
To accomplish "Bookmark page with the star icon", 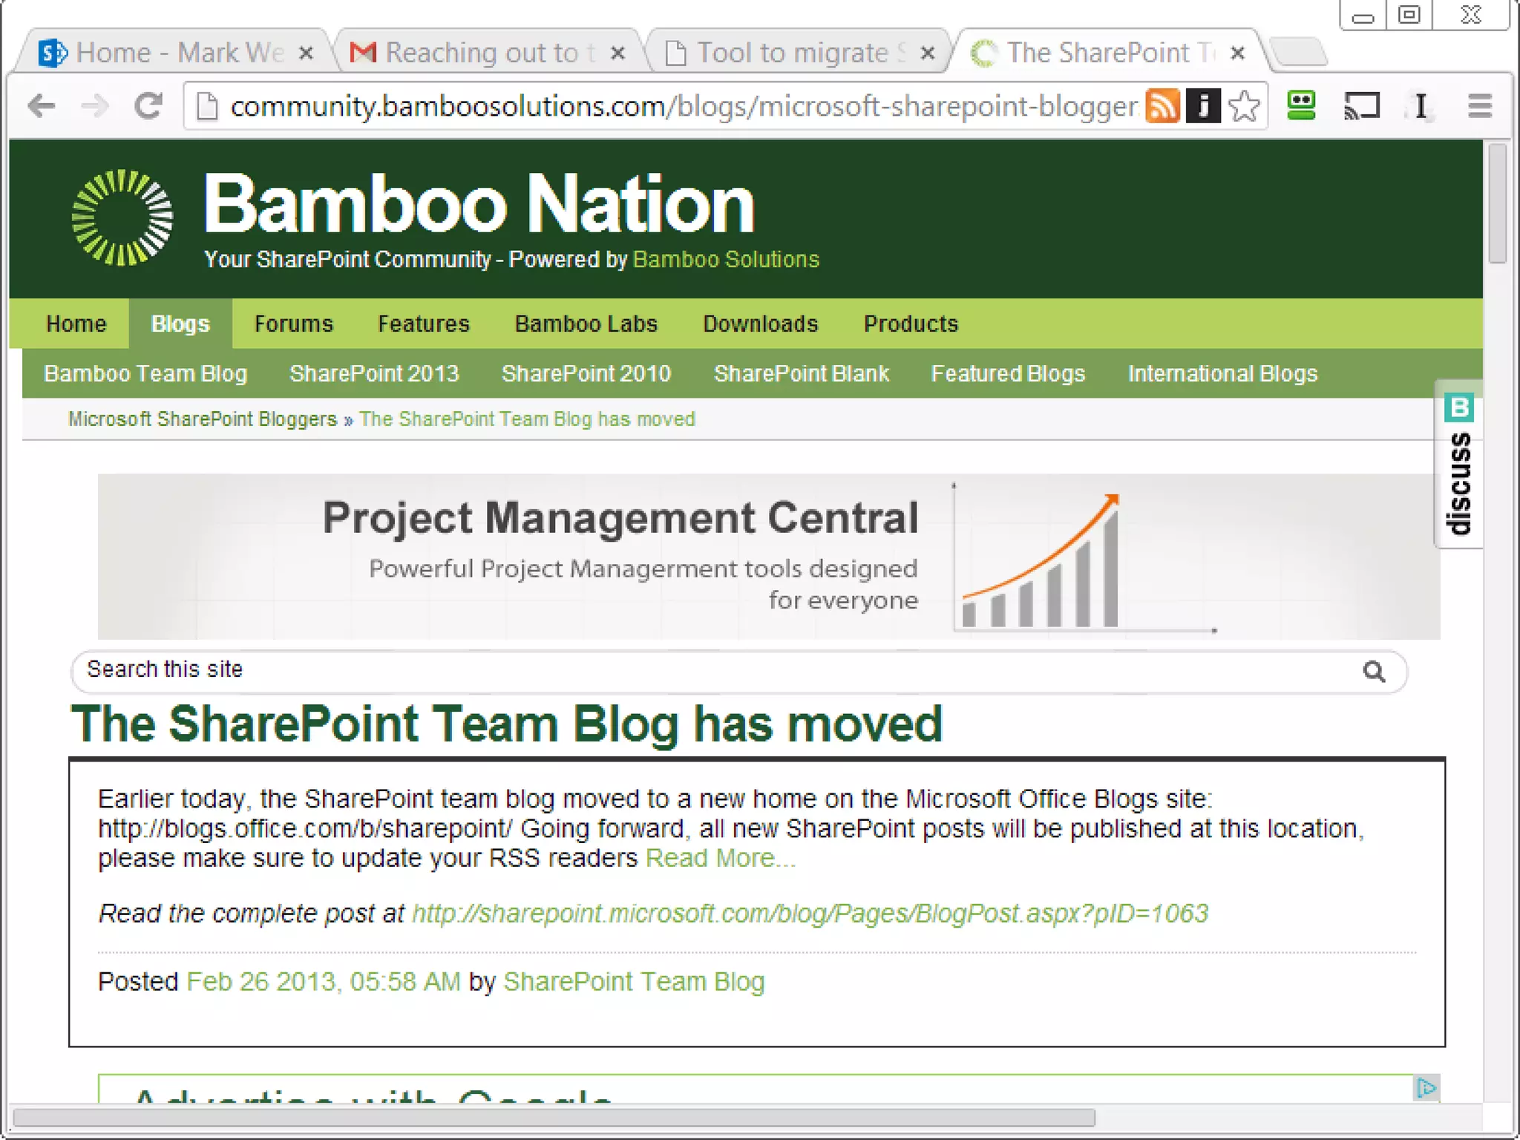I will click(1245, 106).
